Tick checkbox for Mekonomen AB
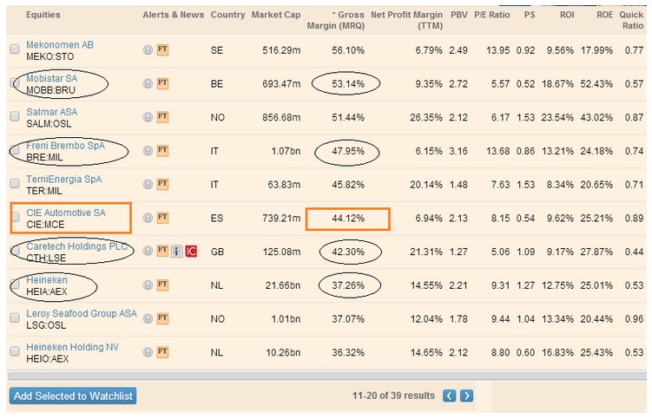The image size is (652, 419). [x=15, y=49]
